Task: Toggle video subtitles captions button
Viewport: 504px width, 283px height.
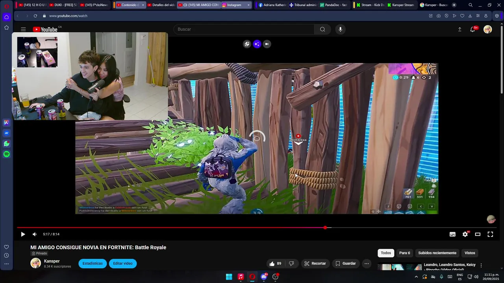Action: 452,234
